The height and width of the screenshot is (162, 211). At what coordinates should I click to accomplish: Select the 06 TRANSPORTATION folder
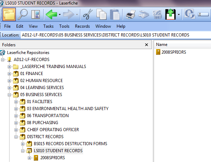(x=48, y=116)
